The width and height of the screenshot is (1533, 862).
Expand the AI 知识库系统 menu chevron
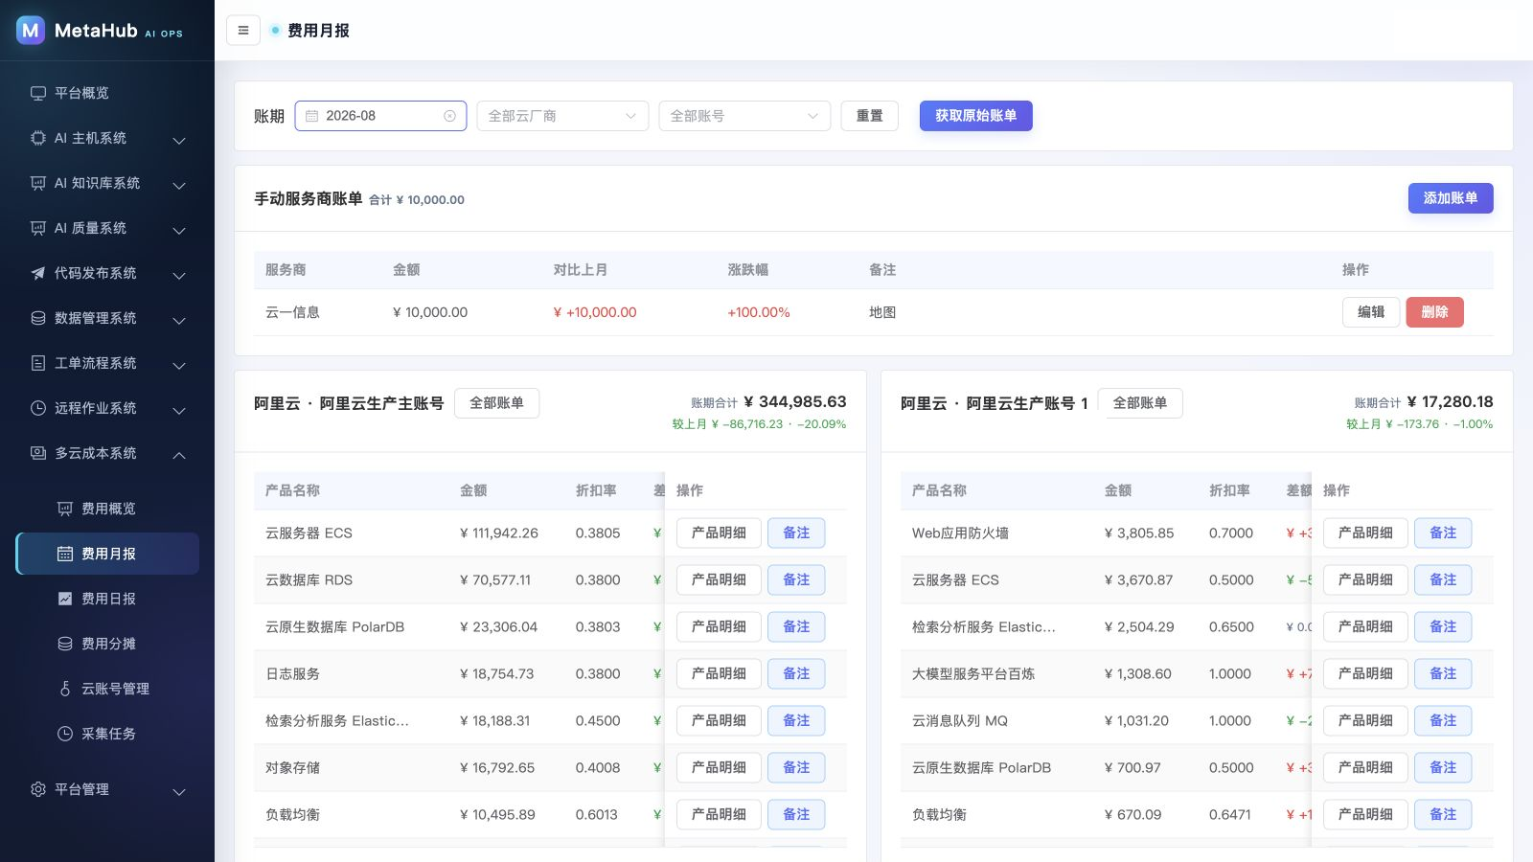coord(179,185)
